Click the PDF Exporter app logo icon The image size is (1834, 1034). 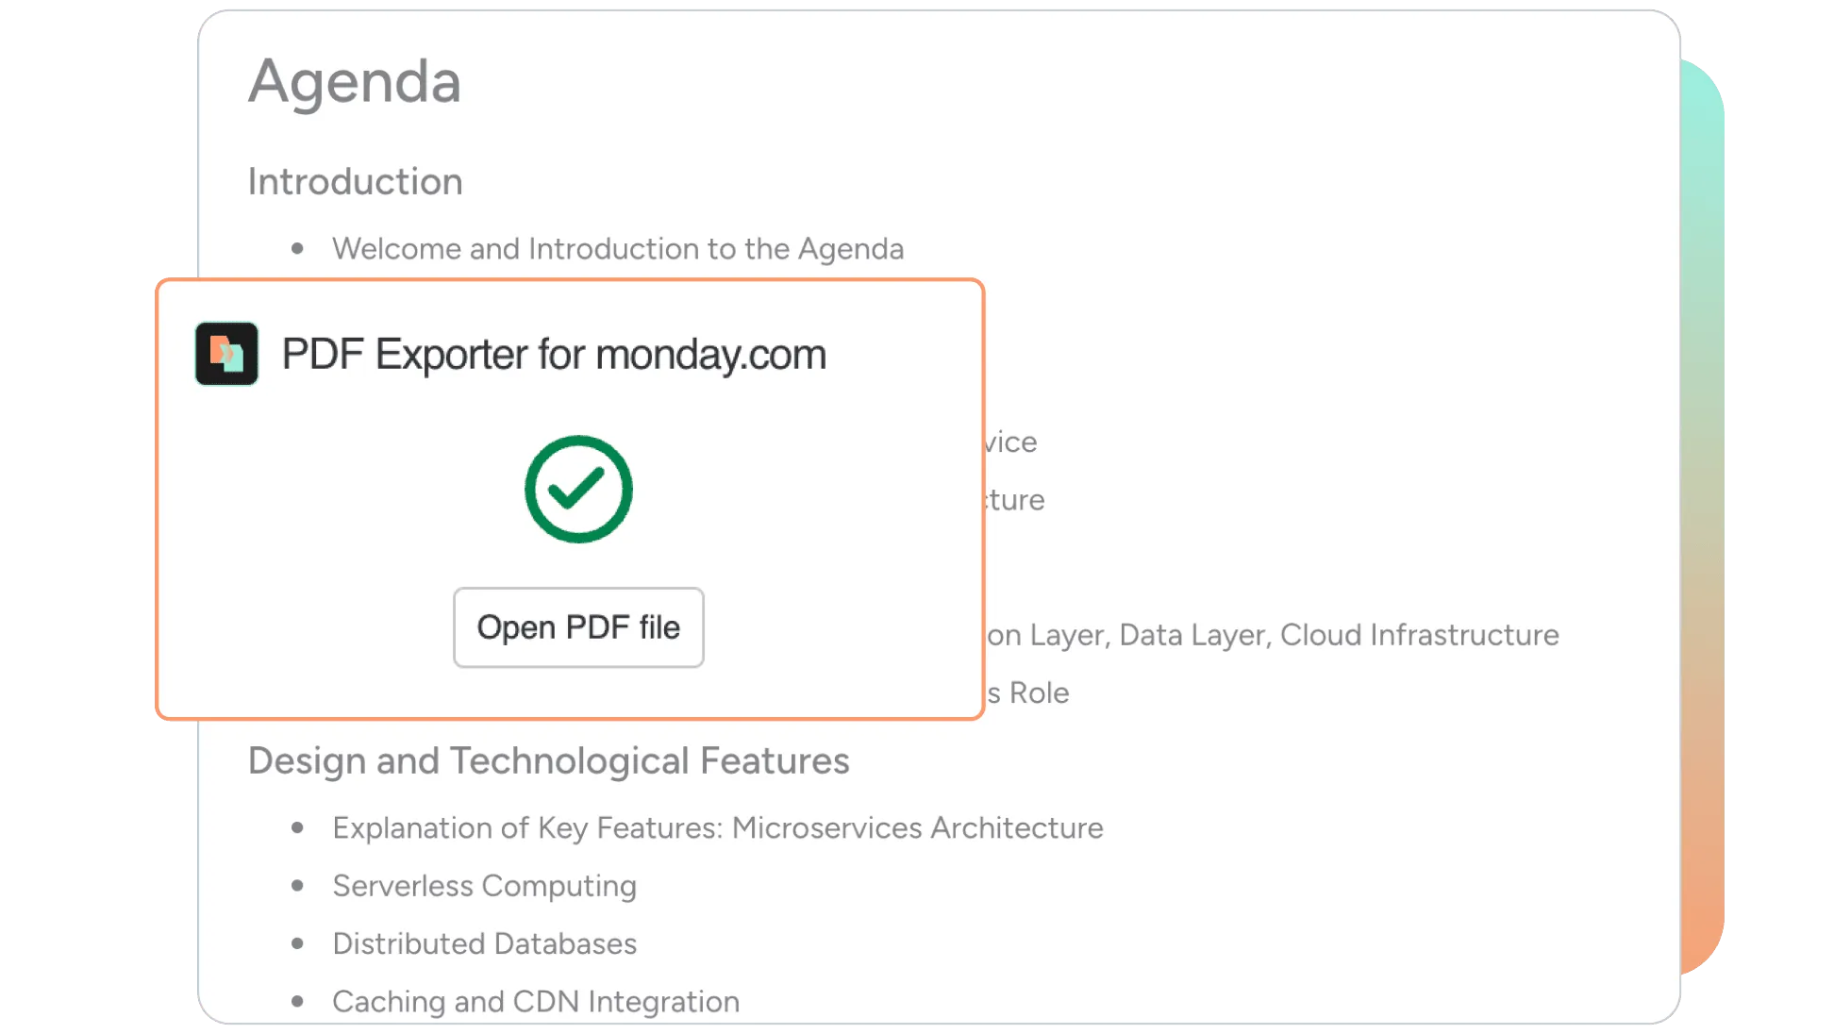point(226,354)
